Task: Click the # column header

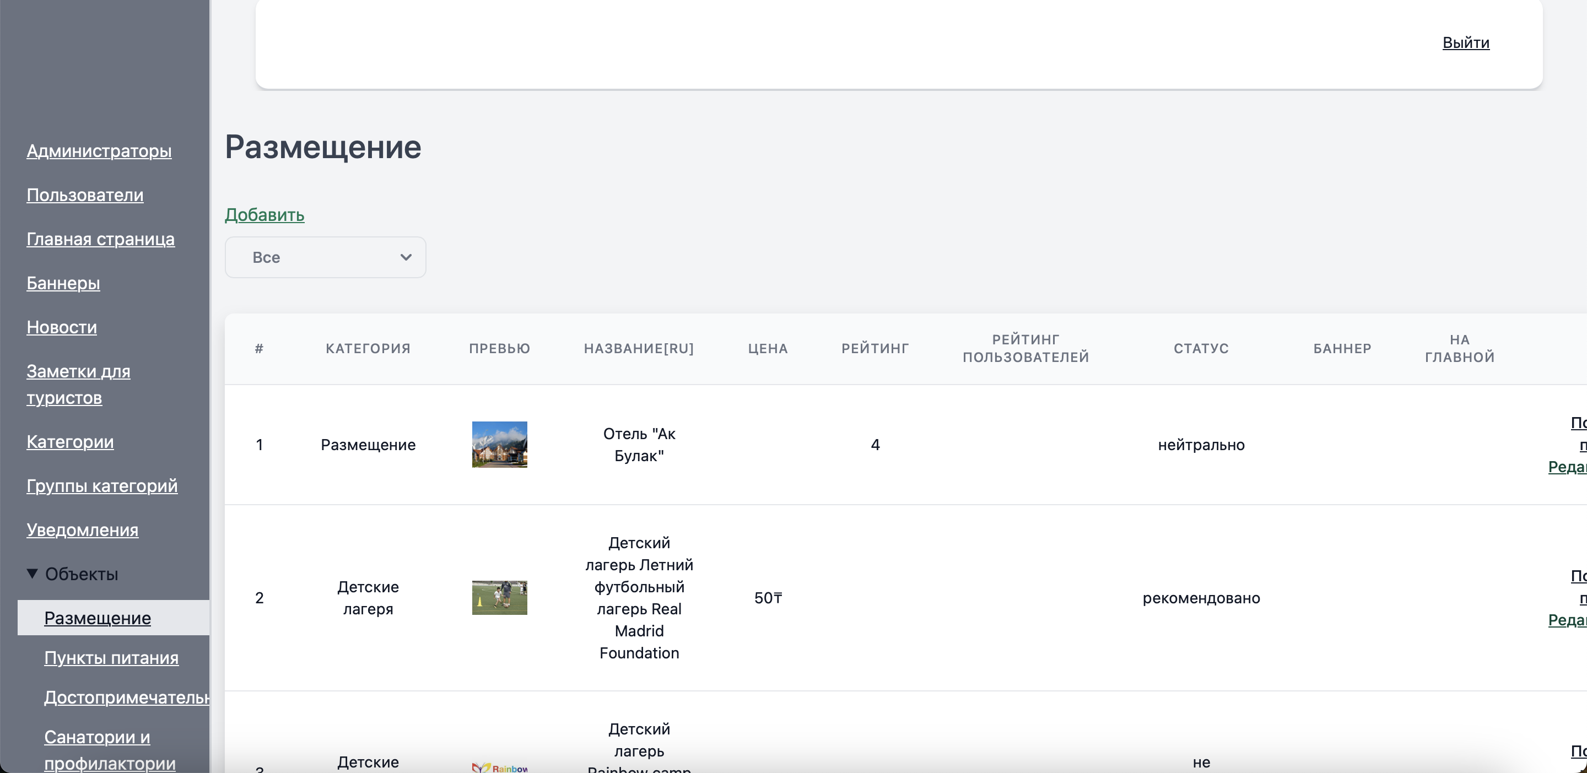Action: pyautogui.click(x=260, y=349)
